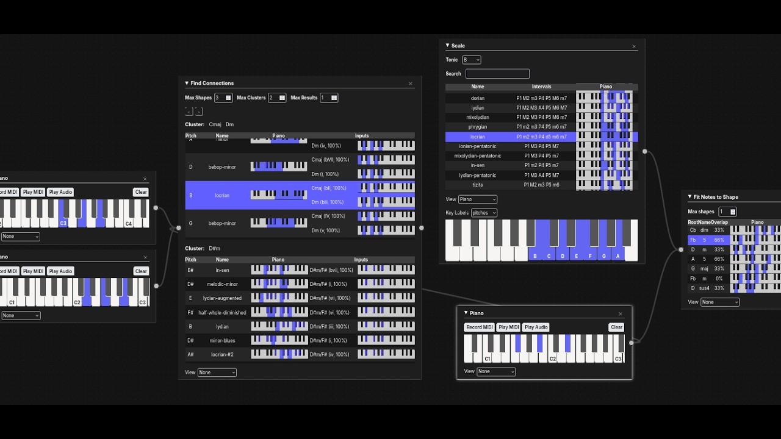Close the Scale node
Screen dimensions: 781x439
[x=634, y=46]
